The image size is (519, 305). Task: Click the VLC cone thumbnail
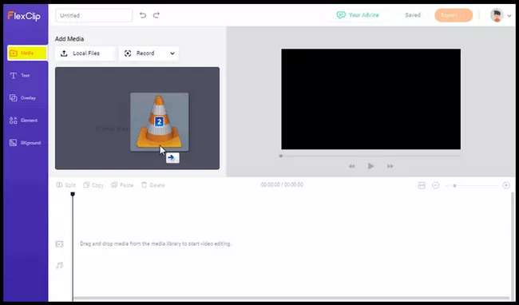160,122
